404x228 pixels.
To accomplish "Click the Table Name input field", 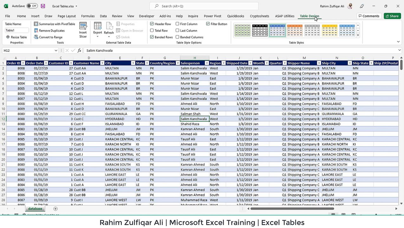I will [x=17, y=30].
